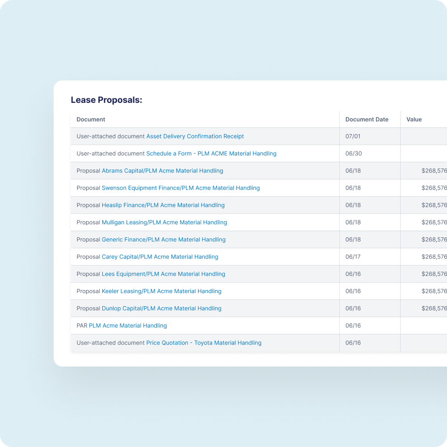
Task: Click the Document Date column header
Action: [x=367, y=119]
